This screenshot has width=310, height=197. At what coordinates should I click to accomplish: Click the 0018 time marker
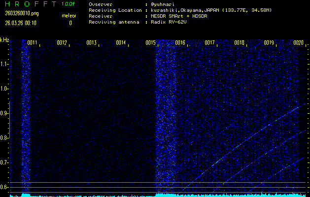(240, 43)
